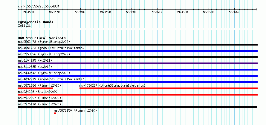Select the blue bar under nsv4032919

pos(137,82)
